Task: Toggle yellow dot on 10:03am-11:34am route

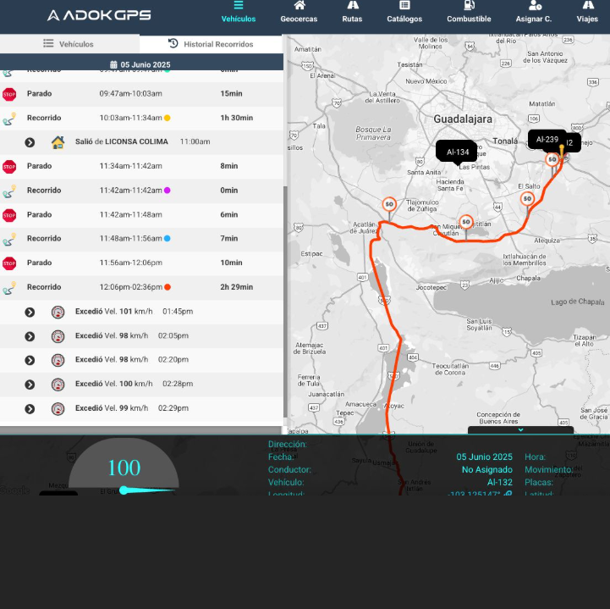Action: (x=168, y=119)
